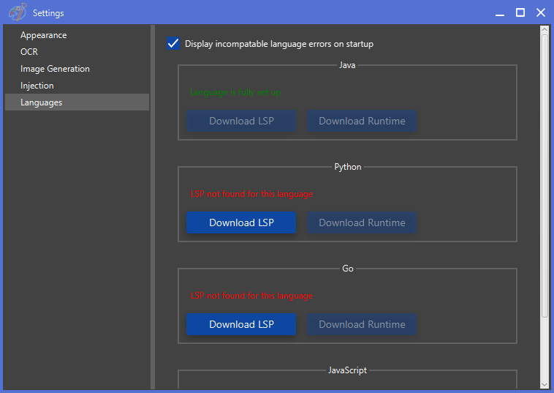Viewport: 554px width, 393px height.
Task: Open the Appearance settings page
Action: (77, 35)
